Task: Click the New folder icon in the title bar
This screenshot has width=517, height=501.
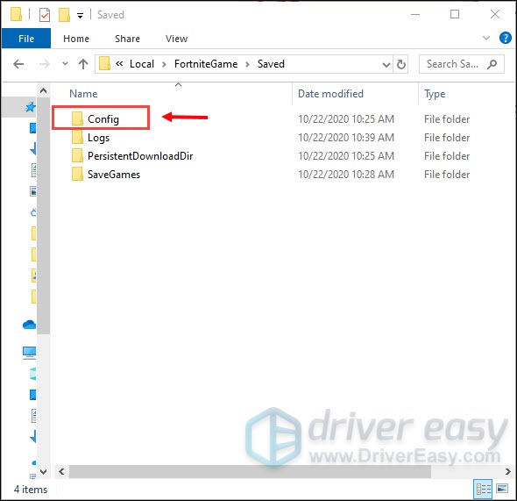Action: pos(64,15)
